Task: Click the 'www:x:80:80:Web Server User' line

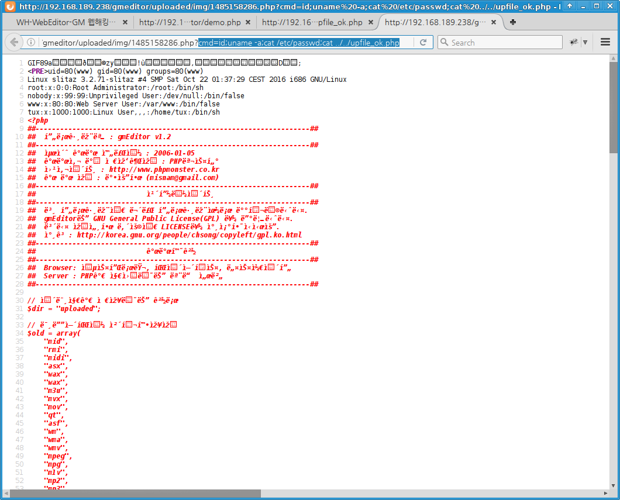Action: [124, 104]
